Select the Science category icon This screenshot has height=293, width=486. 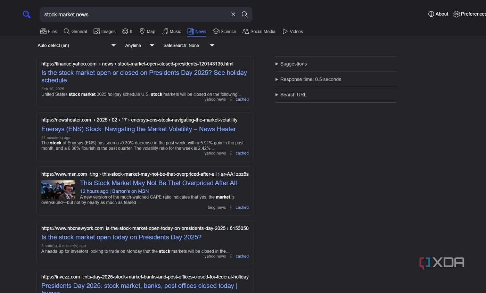pos(216,31)
